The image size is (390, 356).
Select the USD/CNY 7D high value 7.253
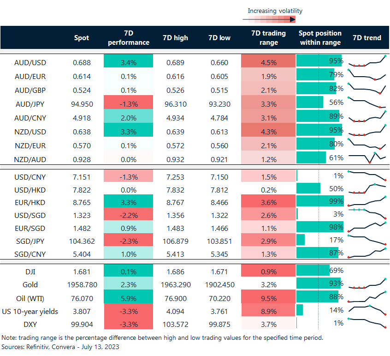[x=175, y=177]
